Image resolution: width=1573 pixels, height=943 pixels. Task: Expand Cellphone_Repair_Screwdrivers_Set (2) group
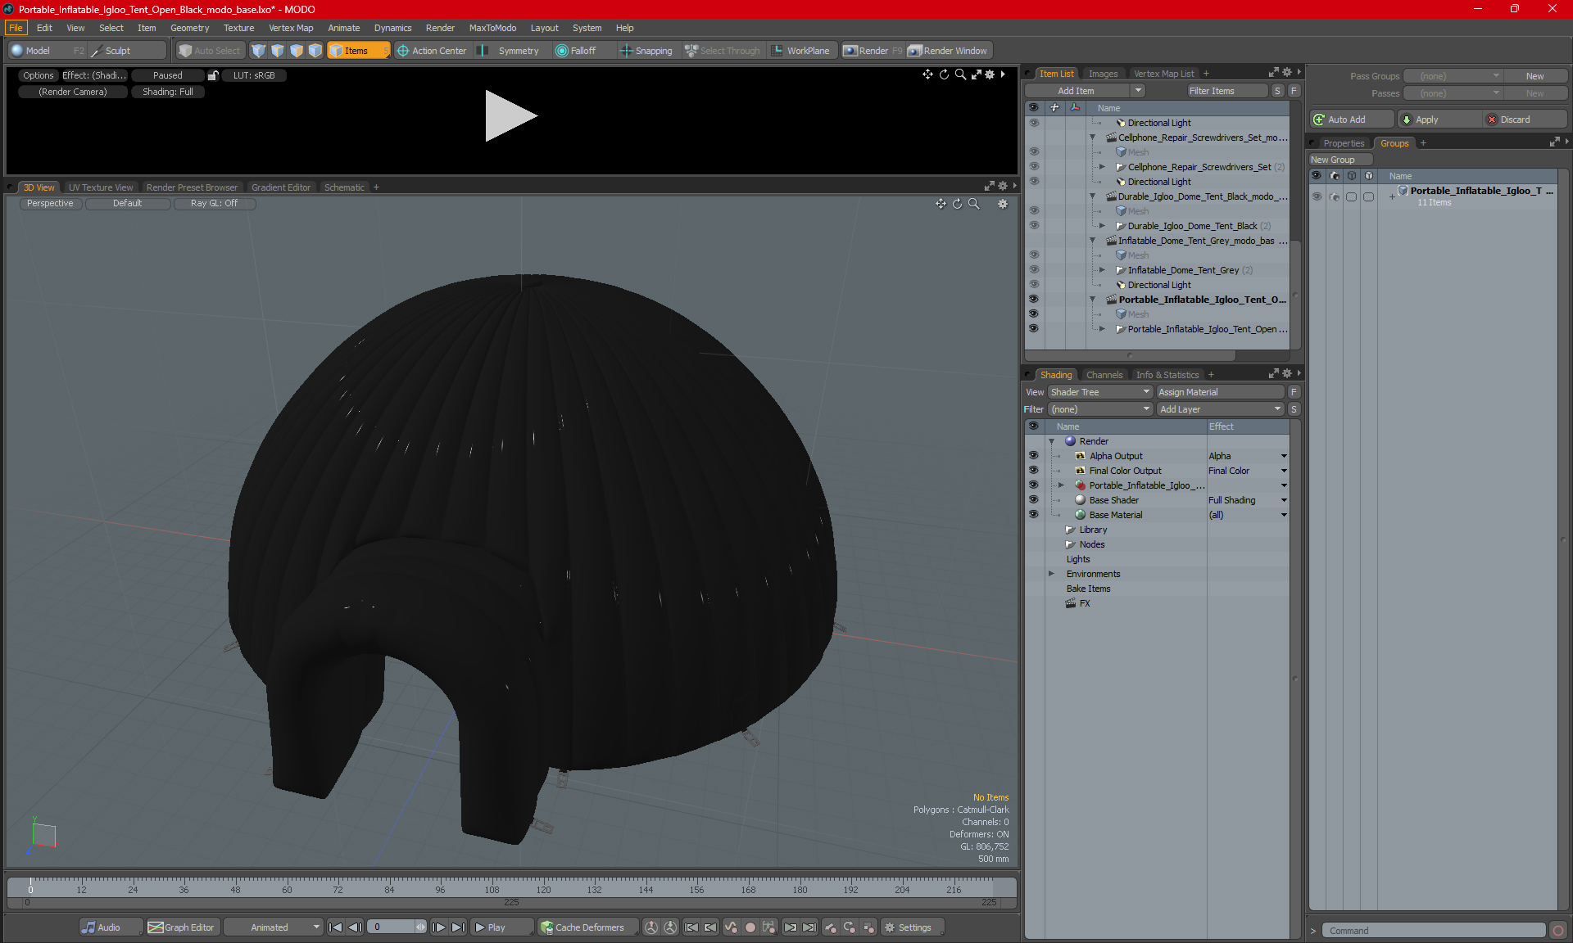(1102, 167)
